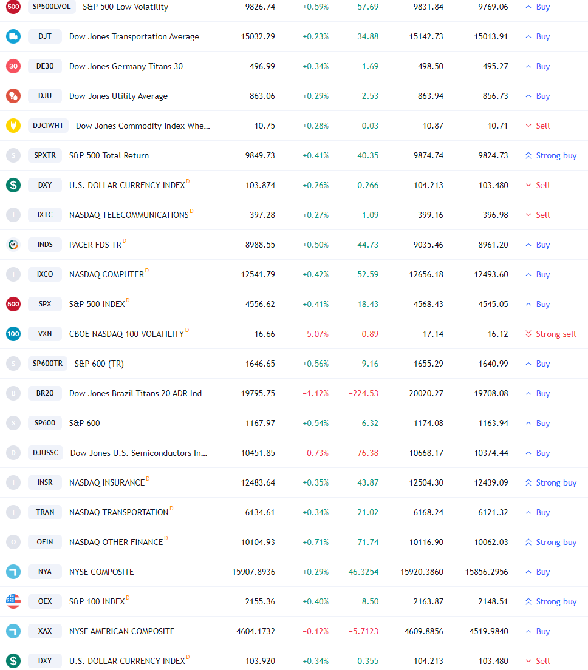Click price 6134.61 in TRAN row

click(x=260, y=512)
